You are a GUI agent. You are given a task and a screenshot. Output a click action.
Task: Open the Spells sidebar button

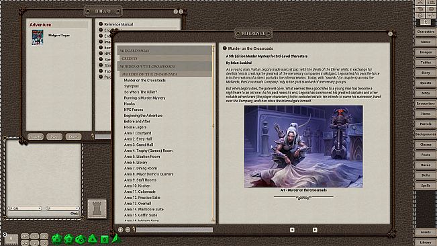coord(426,186)
